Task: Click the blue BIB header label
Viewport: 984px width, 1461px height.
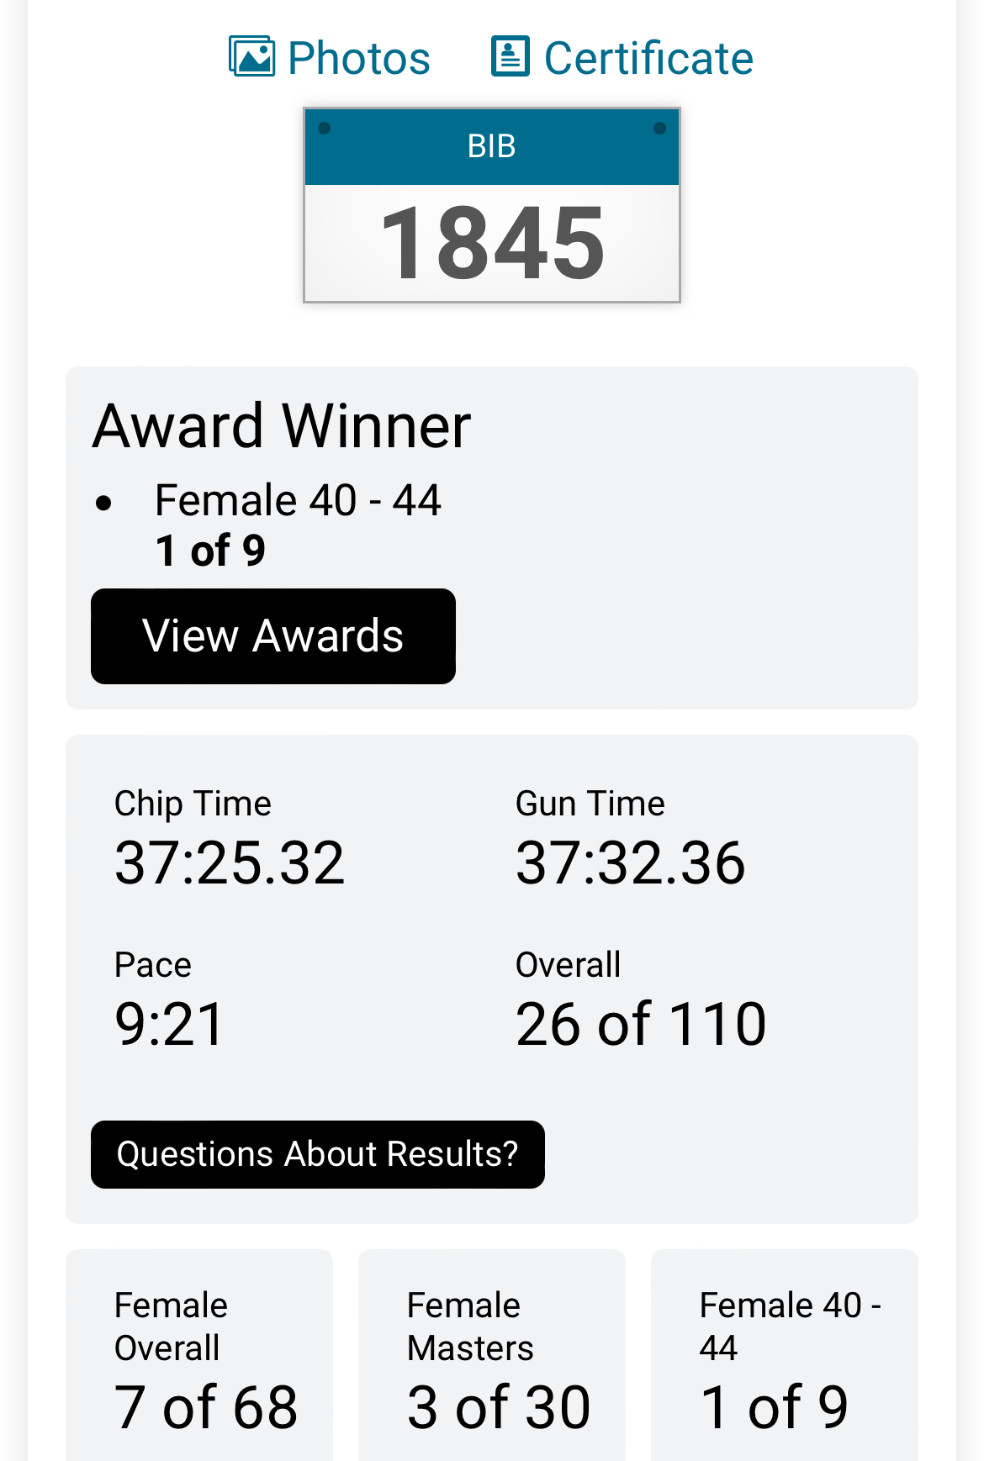Action: (x=492, y=146)
